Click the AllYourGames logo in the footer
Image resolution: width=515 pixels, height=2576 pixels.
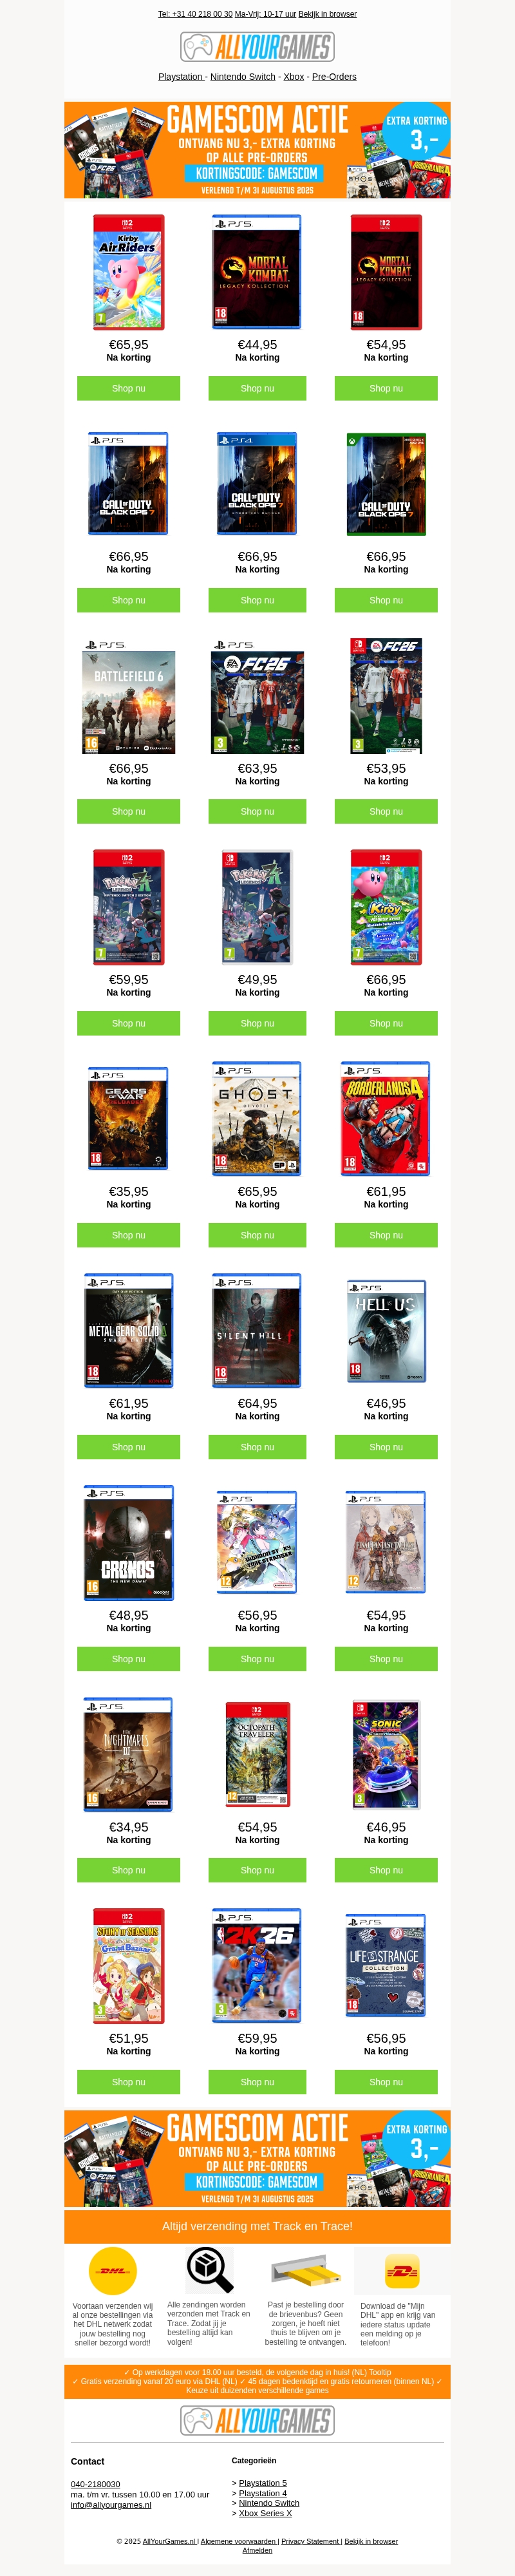click(x=257, y=2420)
